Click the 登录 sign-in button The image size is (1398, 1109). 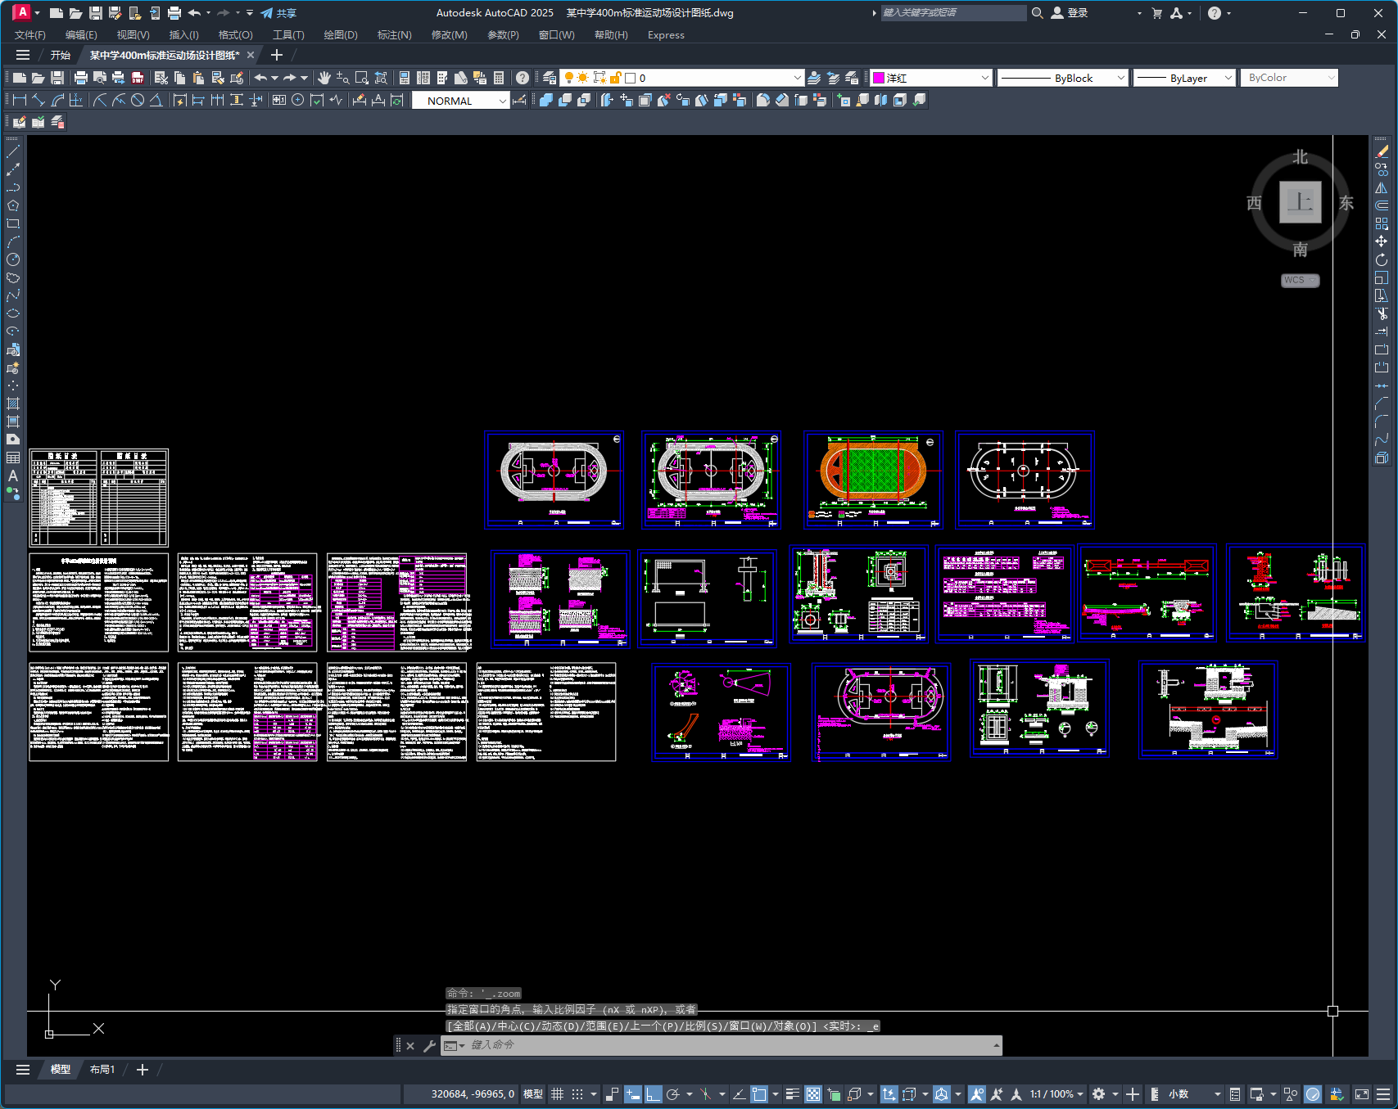coord(1070,13)
